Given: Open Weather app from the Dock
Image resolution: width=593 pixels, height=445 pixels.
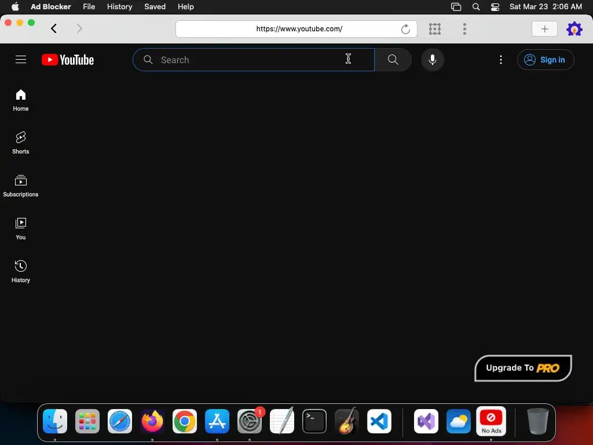Looking at the screenshot, I should point(459,421).
